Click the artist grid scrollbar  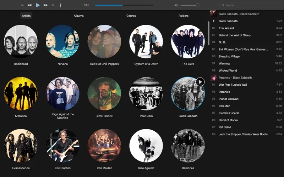pos(209,33)
